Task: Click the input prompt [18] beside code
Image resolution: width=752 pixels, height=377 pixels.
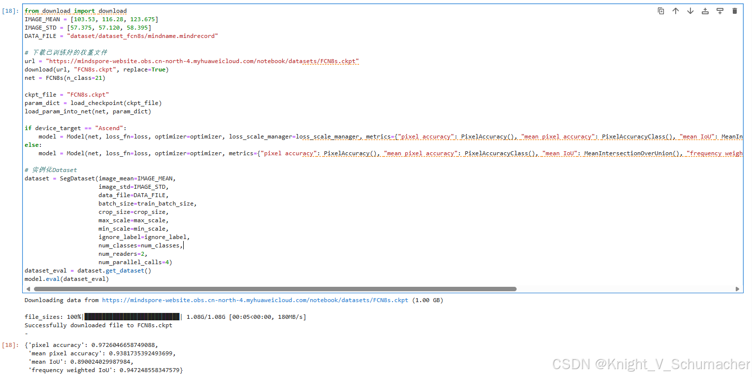Action: pos(11,11)
